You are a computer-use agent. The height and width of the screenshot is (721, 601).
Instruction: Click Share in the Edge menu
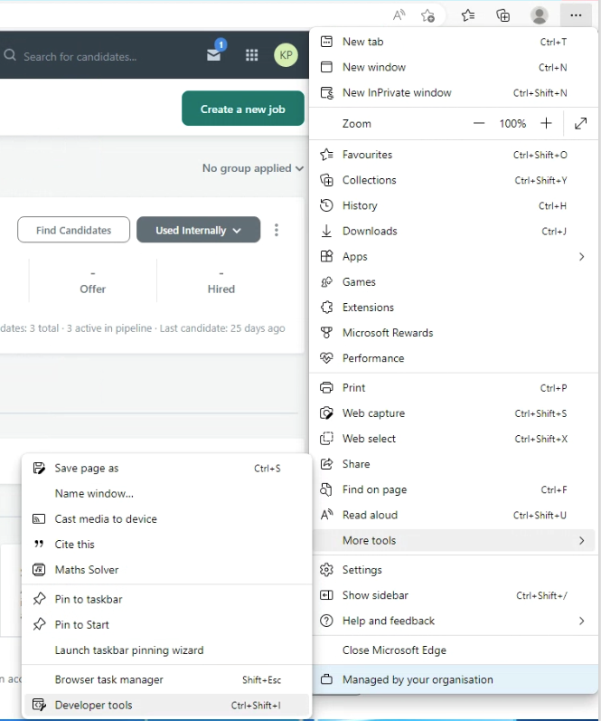[x=454, y=464]
